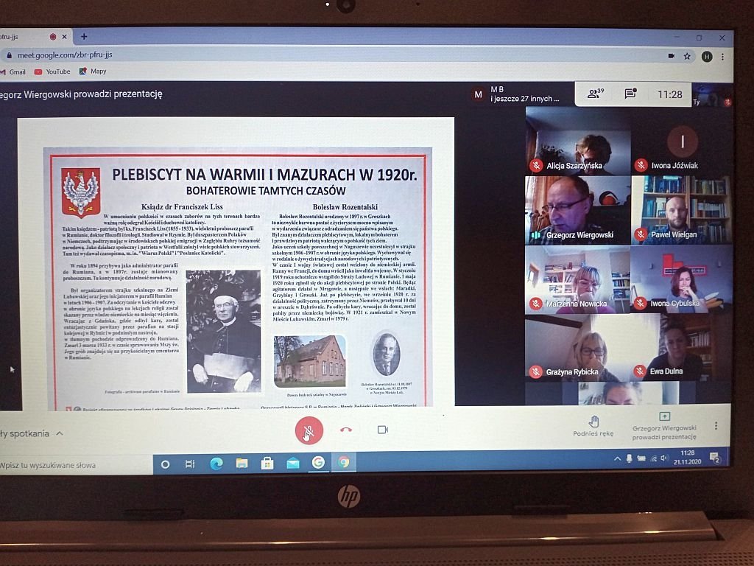The height and width of the screenshot is (566, 754).
Task: Select Alicja Szarzyńska's video tile
Action: coord(577,141)
